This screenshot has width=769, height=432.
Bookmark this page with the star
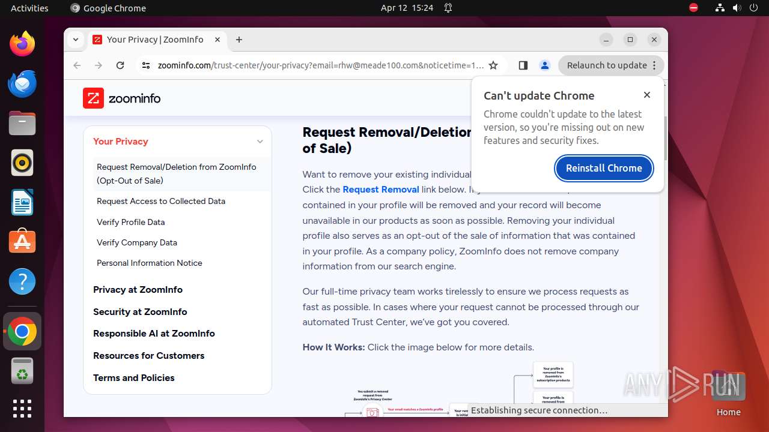(493, 65)
